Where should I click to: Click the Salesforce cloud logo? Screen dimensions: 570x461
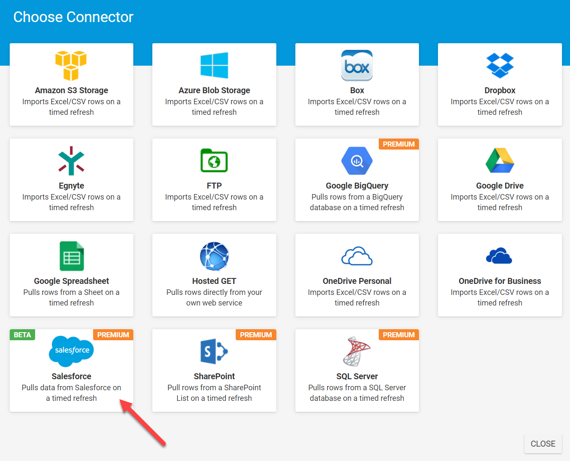pyautogui.click(x=71, y=351)
